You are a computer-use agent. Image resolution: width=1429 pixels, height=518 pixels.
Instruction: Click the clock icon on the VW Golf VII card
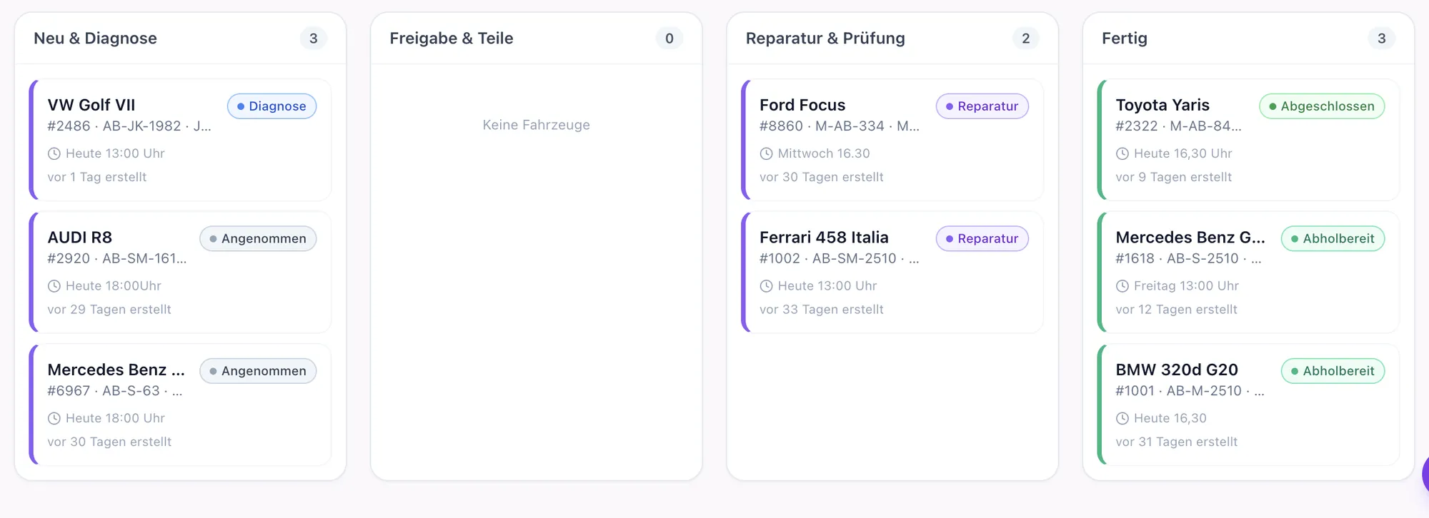54,153
